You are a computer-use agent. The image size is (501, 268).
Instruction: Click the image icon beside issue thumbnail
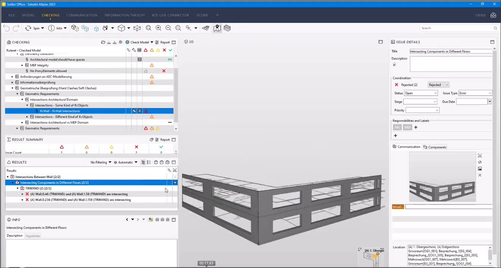tap(480, 168)
